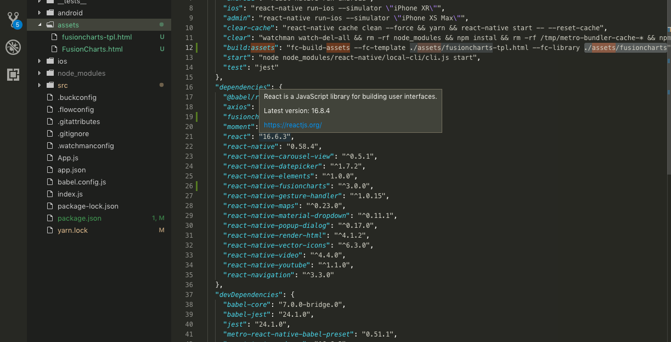Open the babel.config.js file

(x=81, y=182)
